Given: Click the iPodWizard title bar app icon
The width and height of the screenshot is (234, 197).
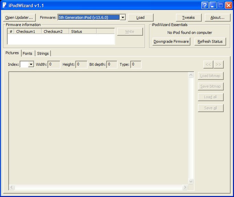Looking at the screenshot, I should coord(4,5).
